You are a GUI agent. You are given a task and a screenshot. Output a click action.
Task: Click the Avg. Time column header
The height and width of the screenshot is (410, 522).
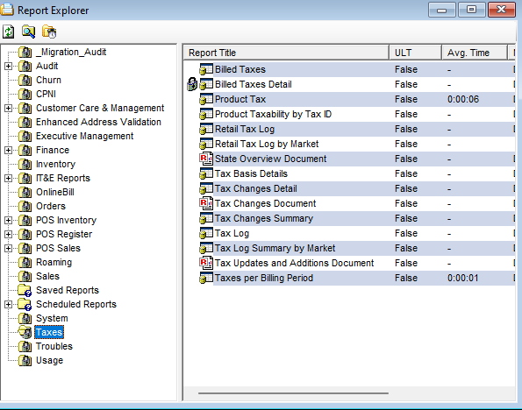click(x=475, y=53)
